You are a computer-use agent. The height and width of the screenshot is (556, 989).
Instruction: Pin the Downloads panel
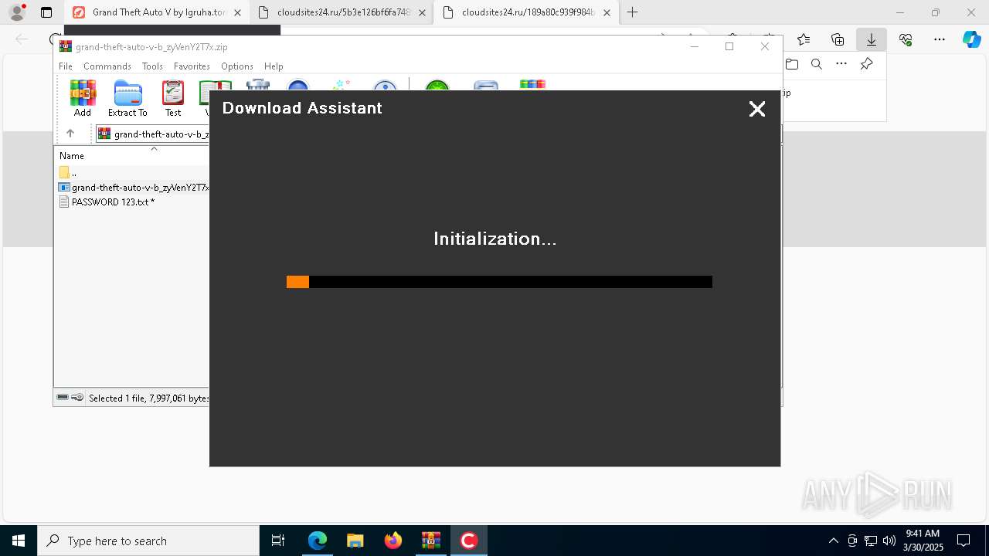coord(867,64)
